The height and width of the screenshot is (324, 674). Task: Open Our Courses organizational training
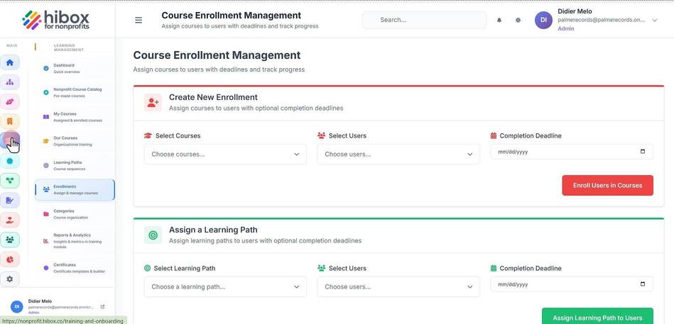(x=75, y=141)
